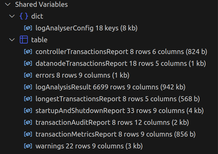Click the table grid icon
This screenshot has width=218, height=154.
point(24,40)
